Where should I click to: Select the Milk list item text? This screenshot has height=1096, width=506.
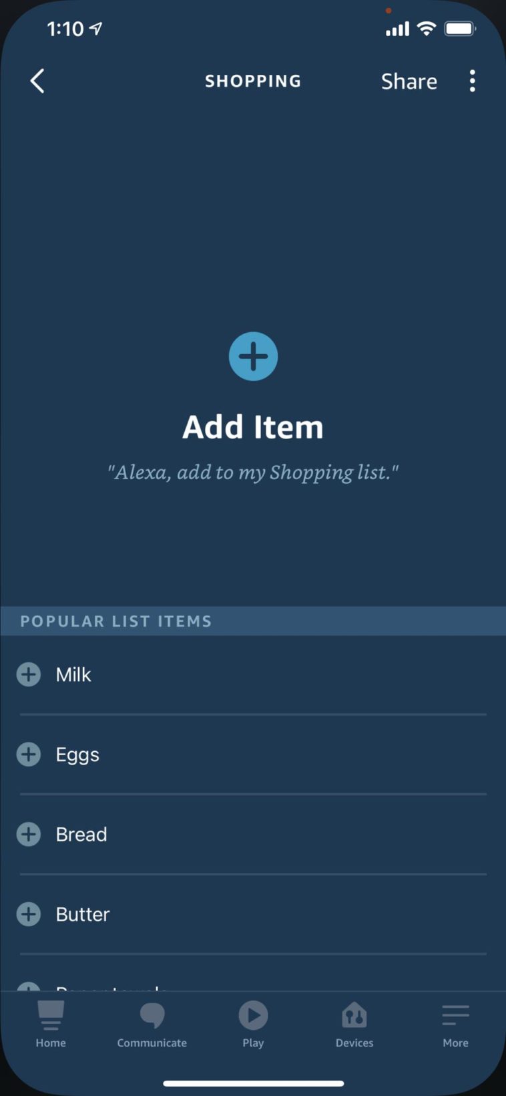pyautogui.click(x=73, y=674)
